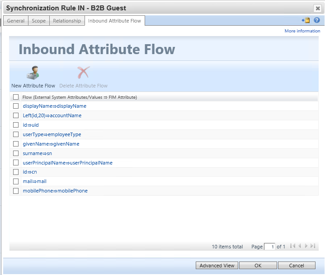Switch to the Scope tab
Screen dimensions: 325x275
click(x=39, y=21)
